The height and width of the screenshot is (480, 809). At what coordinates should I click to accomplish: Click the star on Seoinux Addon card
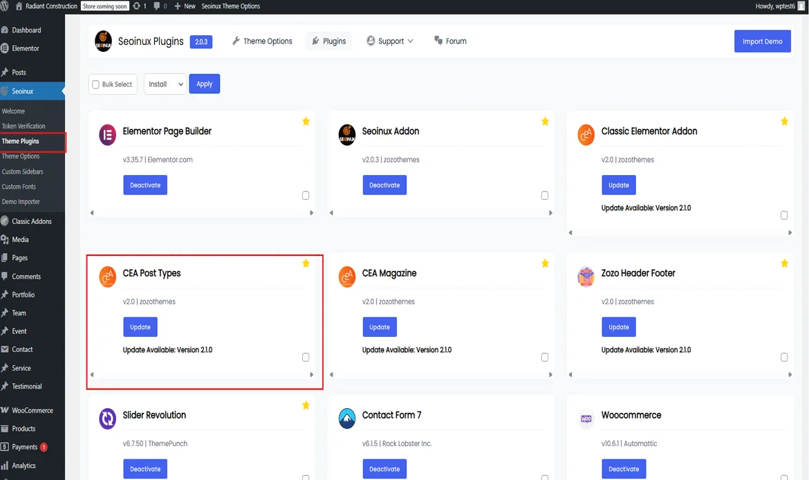(x=545, y=121)
